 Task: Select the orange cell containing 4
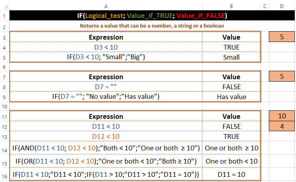coord(282,126)
